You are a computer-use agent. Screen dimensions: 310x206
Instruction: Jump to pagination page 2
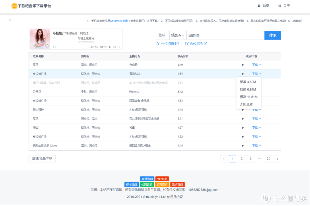pos(242,159)
